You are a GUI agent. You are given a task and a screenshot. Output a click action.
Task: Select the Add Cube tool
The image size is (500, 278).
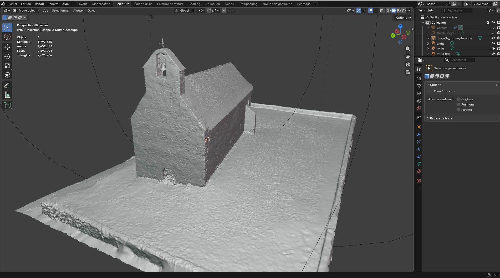7,105
